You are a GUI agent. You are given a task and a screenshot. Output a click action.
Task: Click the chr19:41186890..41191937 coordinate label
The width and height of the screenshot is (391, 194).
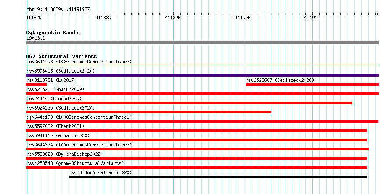pos(58,10)
